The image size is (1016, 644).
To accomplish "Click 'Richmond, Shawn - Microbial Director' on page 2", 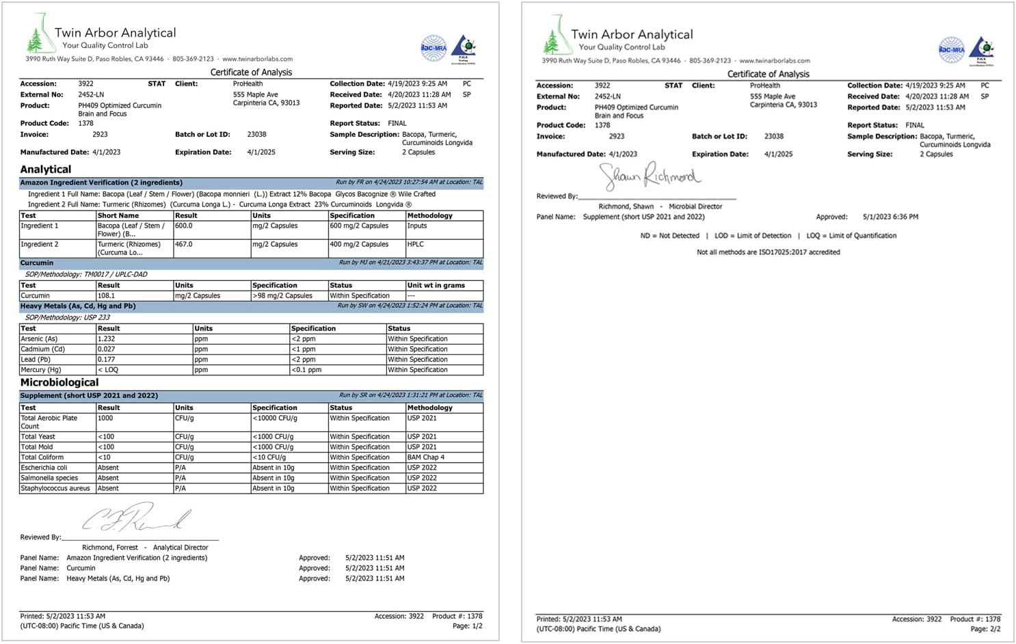I will (x=660, y=206).
